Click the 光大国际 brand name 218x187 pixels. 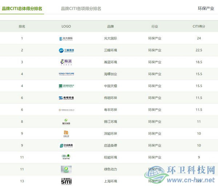[x=110, y=38]
